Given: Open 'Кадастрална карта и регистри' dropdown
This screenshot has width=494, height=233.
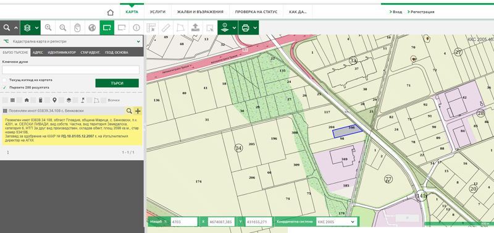Looking at the screenshot, I should 72,41.
